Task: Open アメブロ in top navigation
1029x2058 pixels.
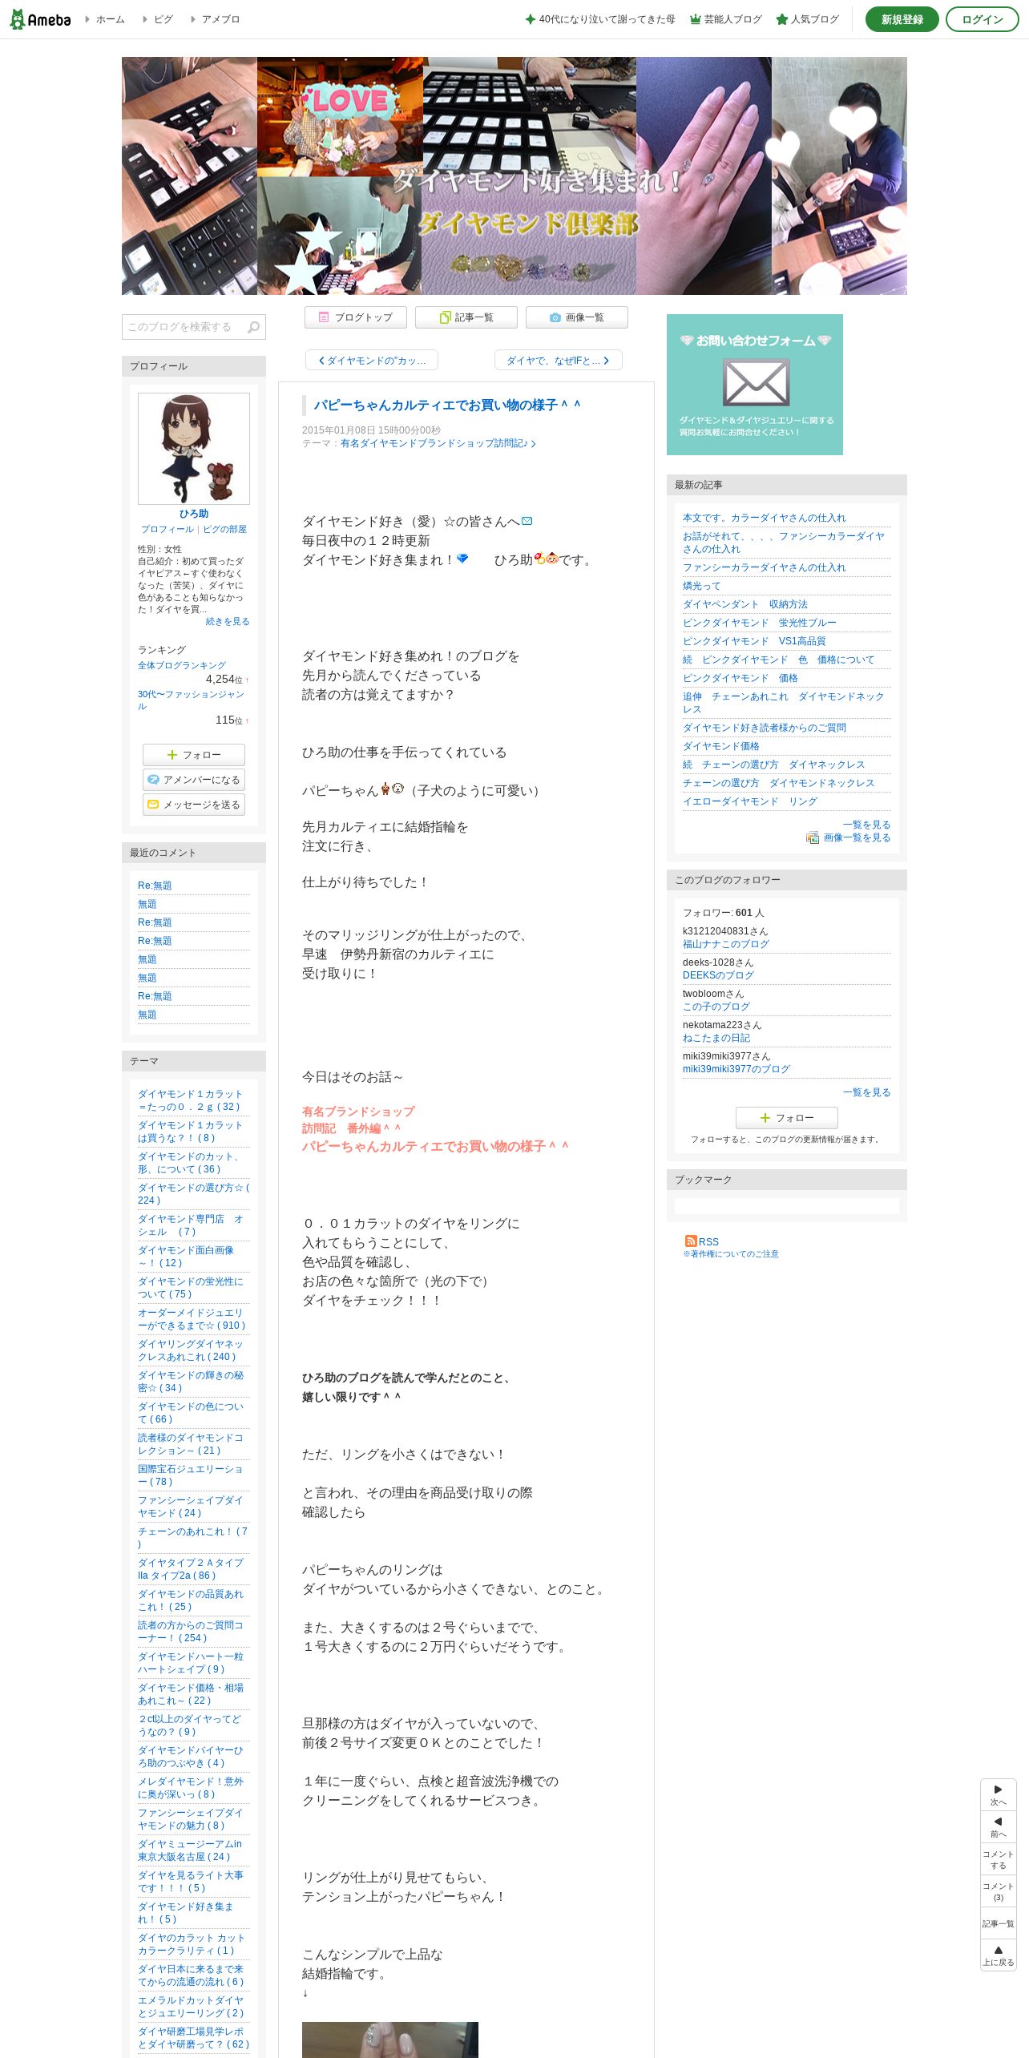Action: pos(220,19)
